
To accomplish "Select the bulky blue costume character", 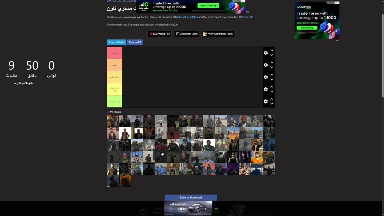I will [161, 169].
